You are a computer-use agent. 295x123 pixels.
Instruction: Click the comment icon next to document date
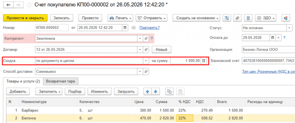pyautogui.click(x=133, y=28)
